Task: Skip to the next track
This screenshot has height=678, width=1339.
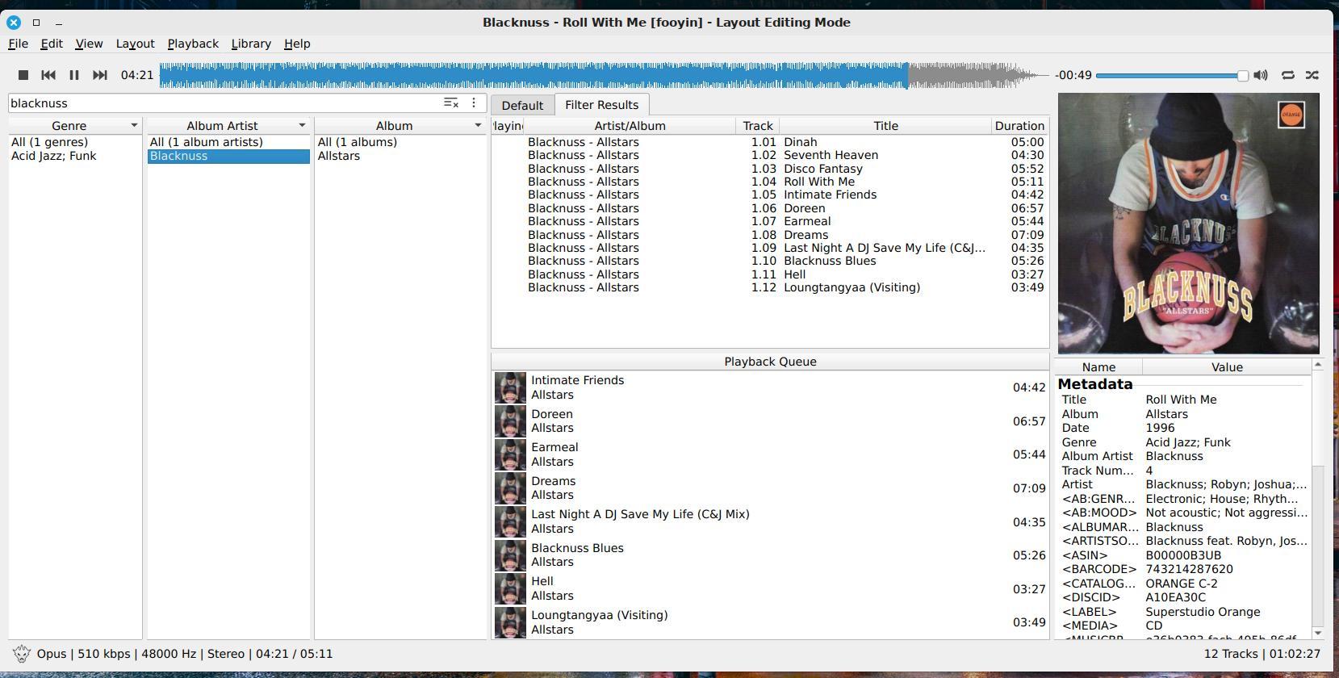Action: coord(100,75)
